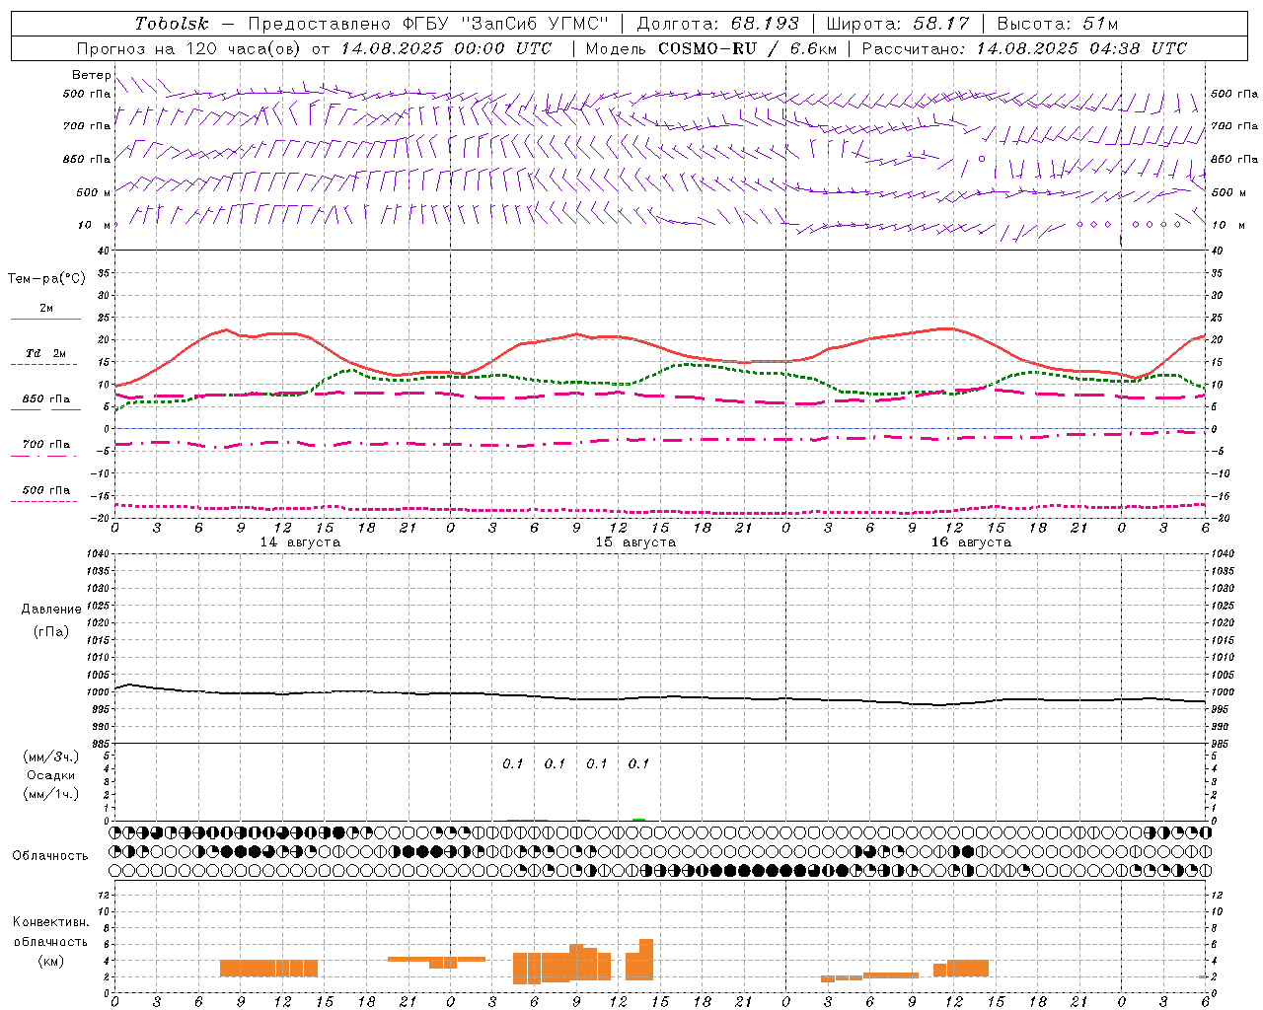This screenshot has height=1010, width=1263.
Task: Click the "Широта: 58.17" header field
Action: tap(898, 24)
